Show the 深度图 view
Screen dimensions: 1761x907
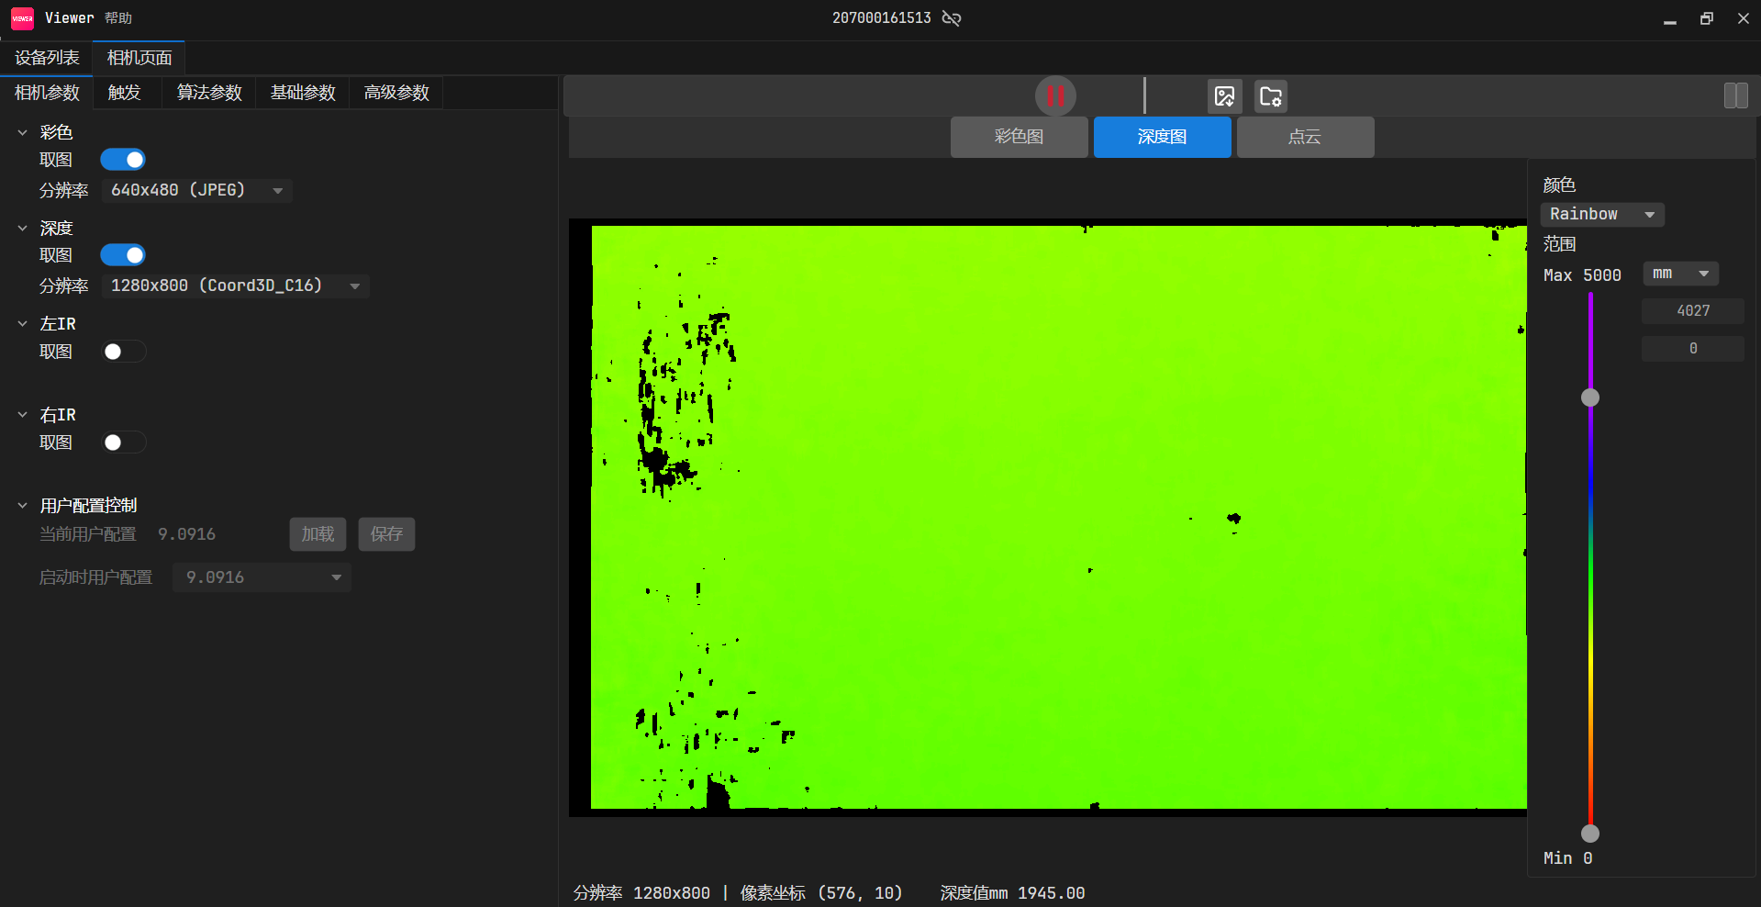(1163, 137)
